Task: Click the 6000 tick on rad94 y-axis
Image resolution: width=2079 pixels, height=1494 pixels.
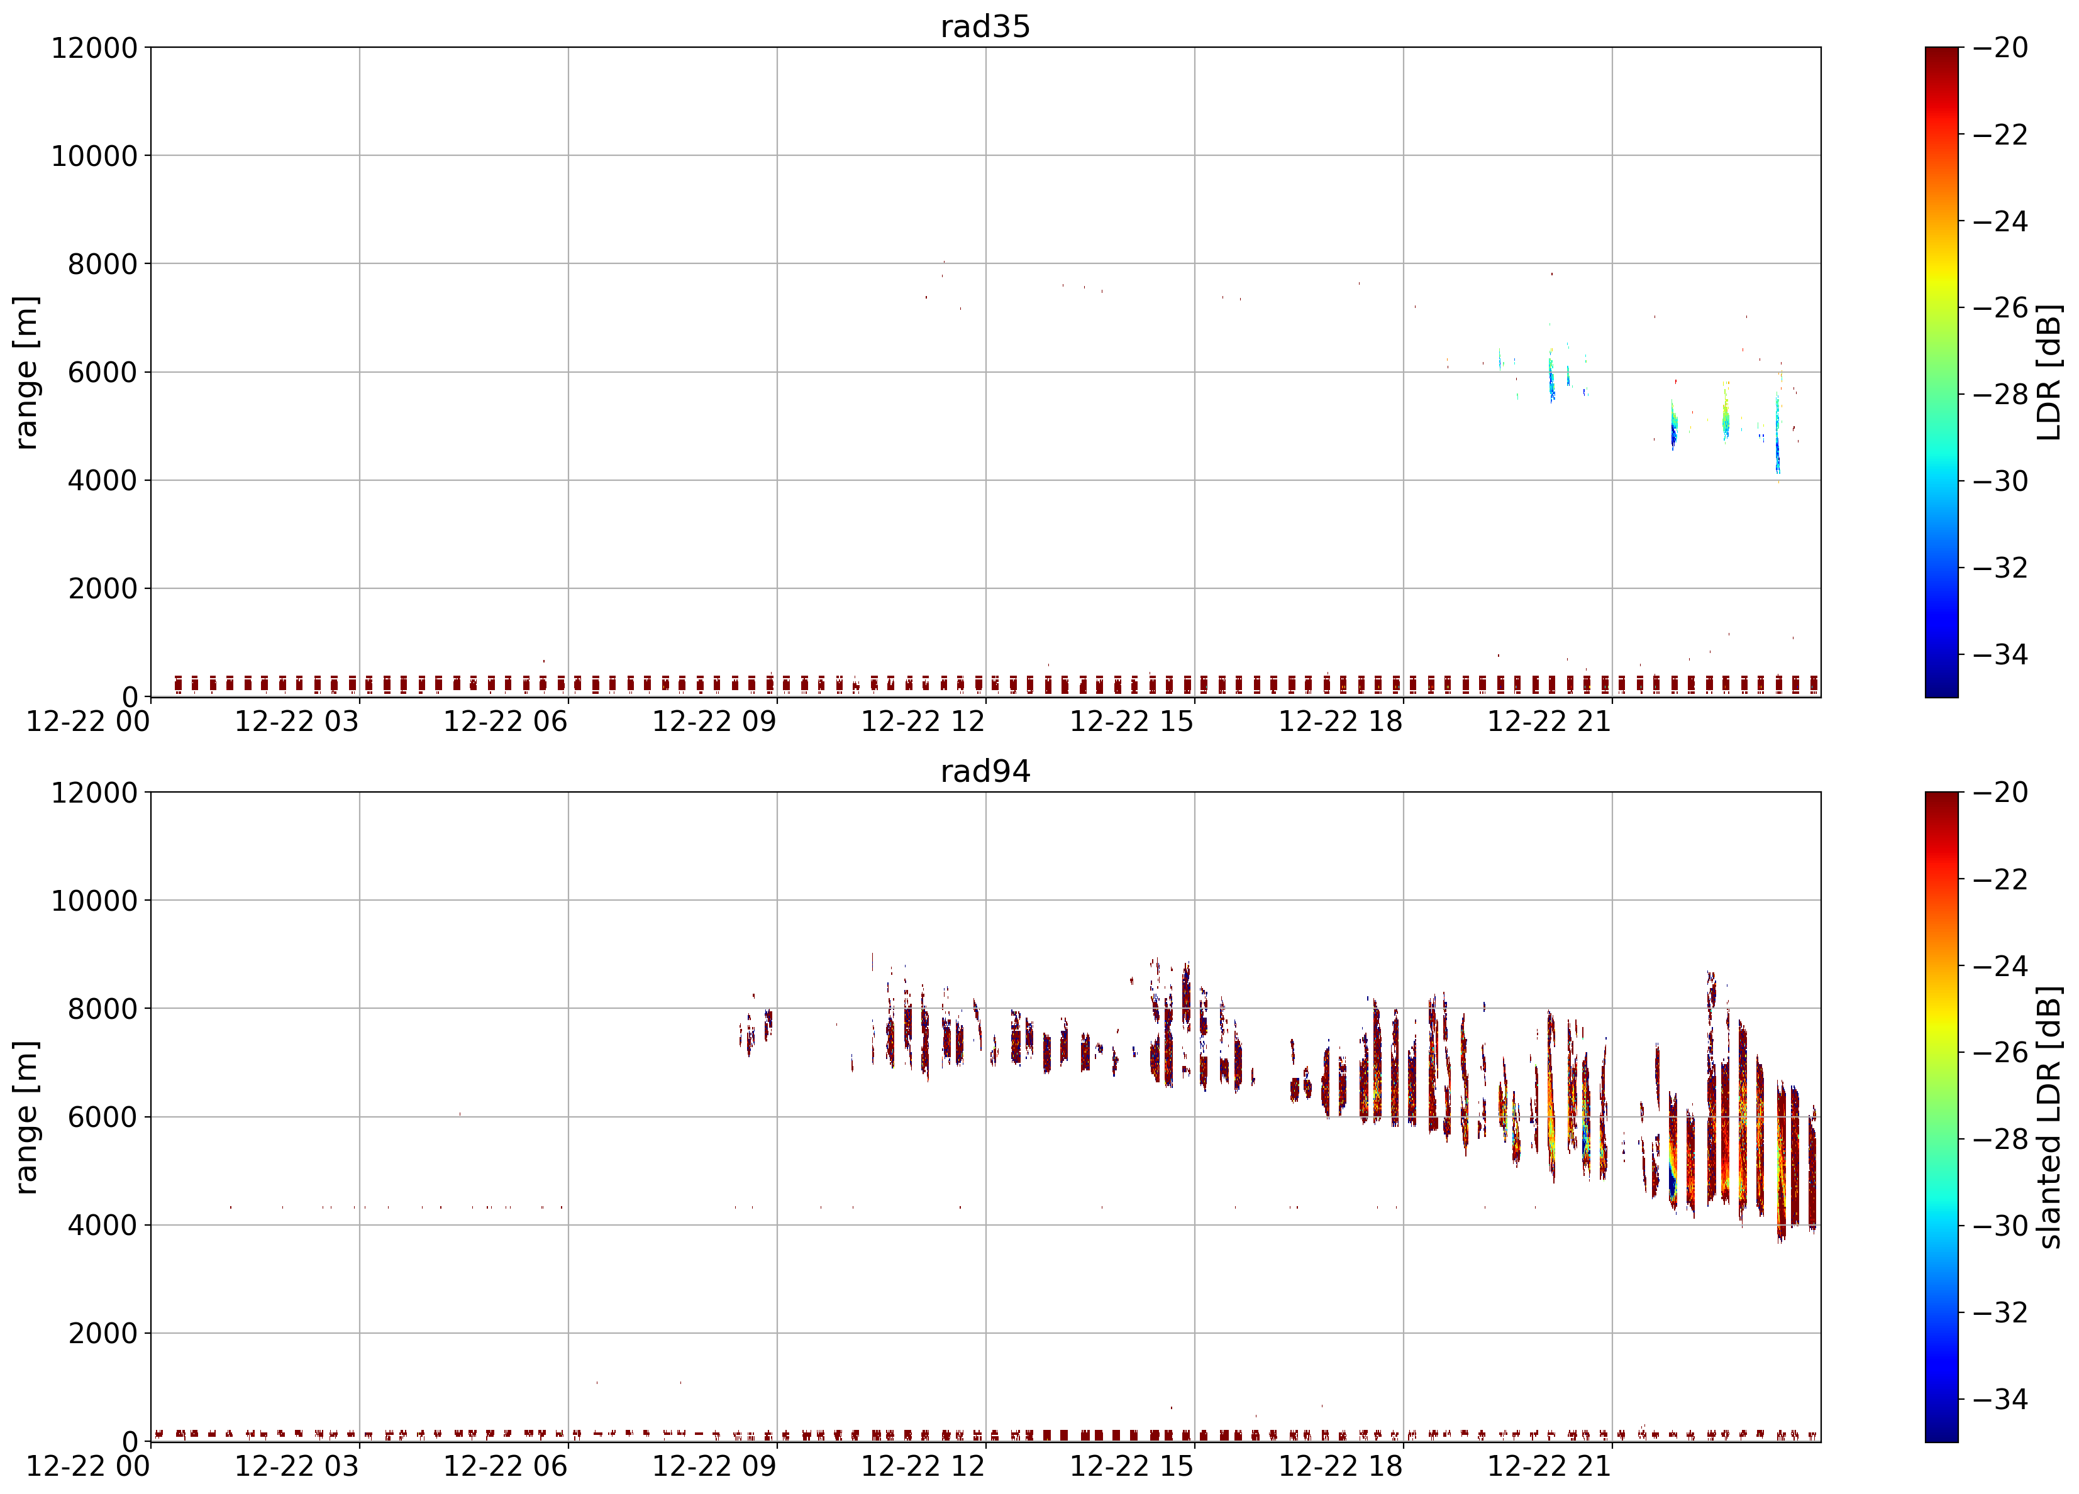Action: click(103, 1117)
